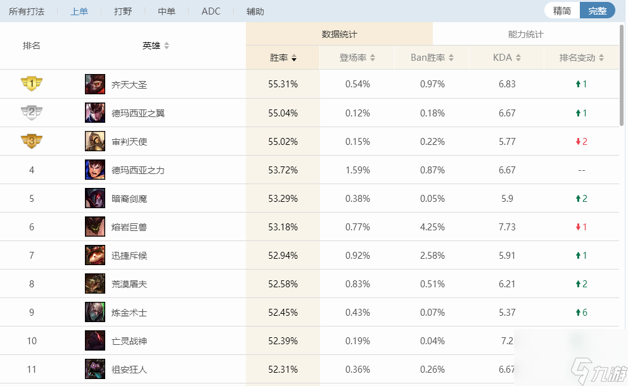Open 炼金术士 hero name link
628x386 pixels.
[x=129, y=313]
